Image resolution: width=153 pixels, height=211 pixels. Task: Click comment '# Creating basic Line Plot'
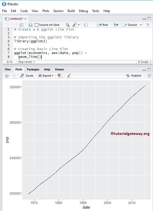tap(41, 49)
